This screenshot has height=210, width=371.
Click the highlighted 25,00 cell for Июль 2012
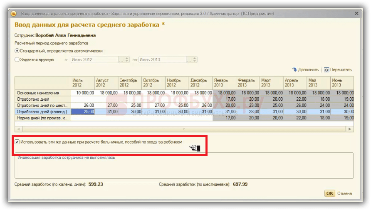[83, 111]
